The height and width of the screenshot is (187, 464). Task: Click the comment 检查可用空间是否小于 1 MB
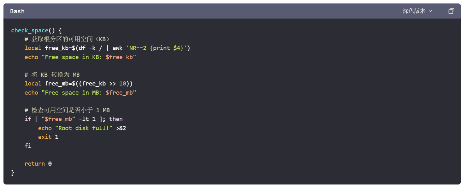(x=67, y=110)
